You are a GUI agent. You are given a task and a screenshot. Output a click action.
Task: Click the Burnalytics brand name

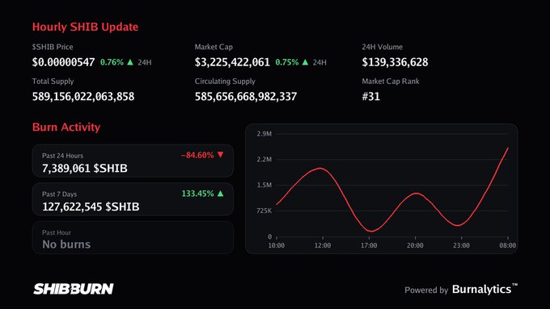click(x=484, y=289)
